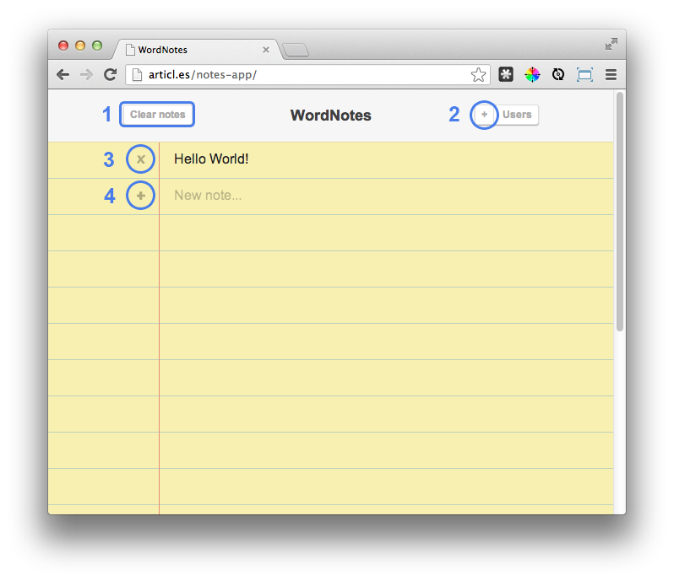Select the Hello World! note text
The image size is (674, 581).
(x=211, y=159)
